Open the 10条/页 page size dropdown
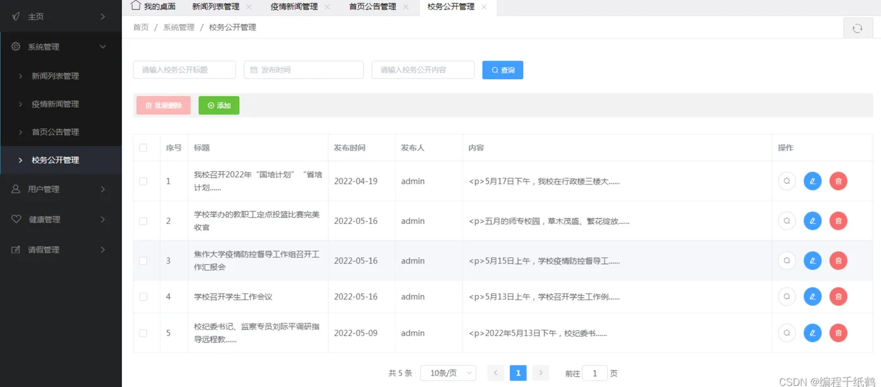 coord(448,373)
